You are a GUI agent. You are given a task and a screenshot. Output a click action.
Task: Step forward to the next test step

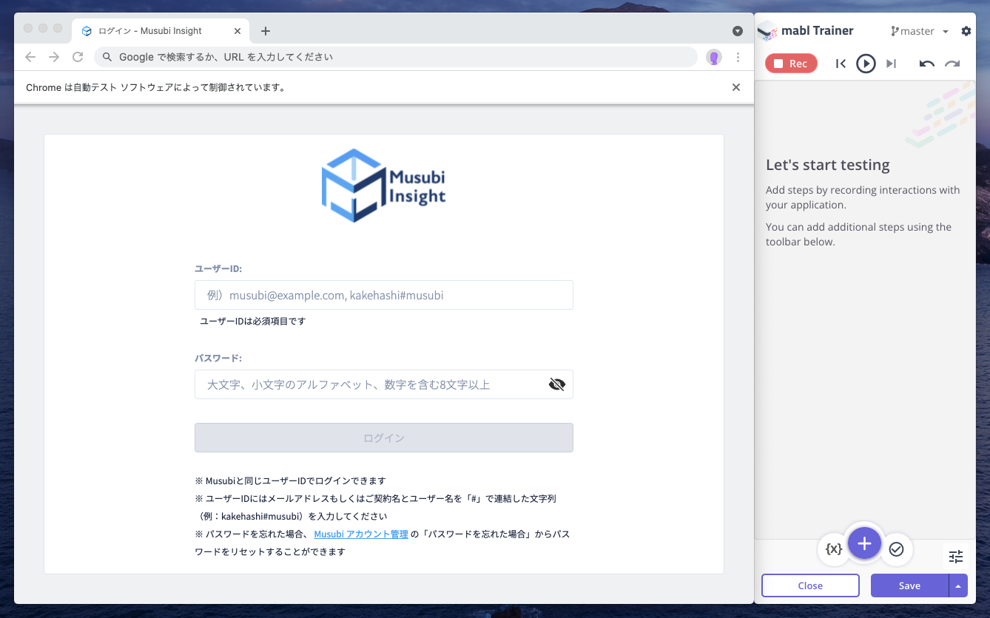pos(891,64)
